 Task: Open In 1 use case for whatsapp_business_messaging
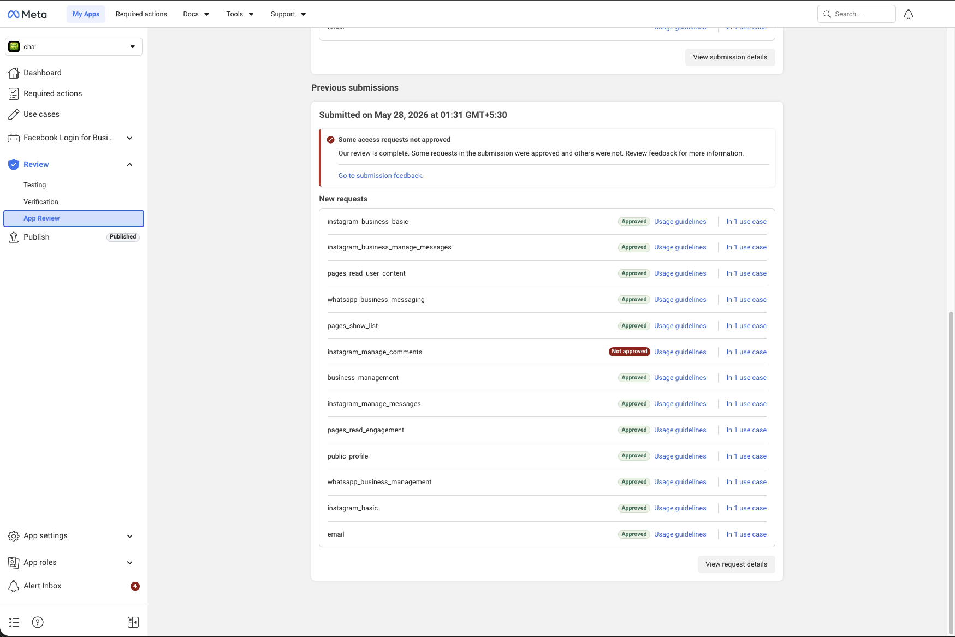(x=746, y=300)
